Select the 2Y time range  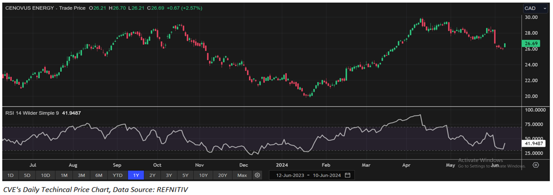click(x=152, y=175)
